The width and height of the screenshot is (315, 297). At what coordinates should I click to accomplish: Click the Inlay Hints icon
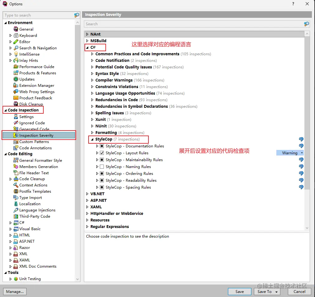click(16, 61)
